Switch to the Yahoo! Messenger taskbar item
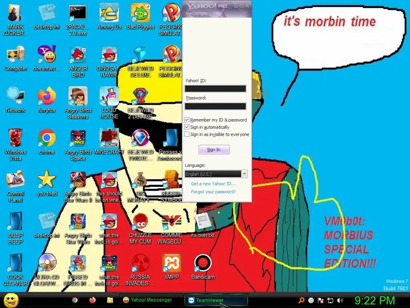 point(151,300)
